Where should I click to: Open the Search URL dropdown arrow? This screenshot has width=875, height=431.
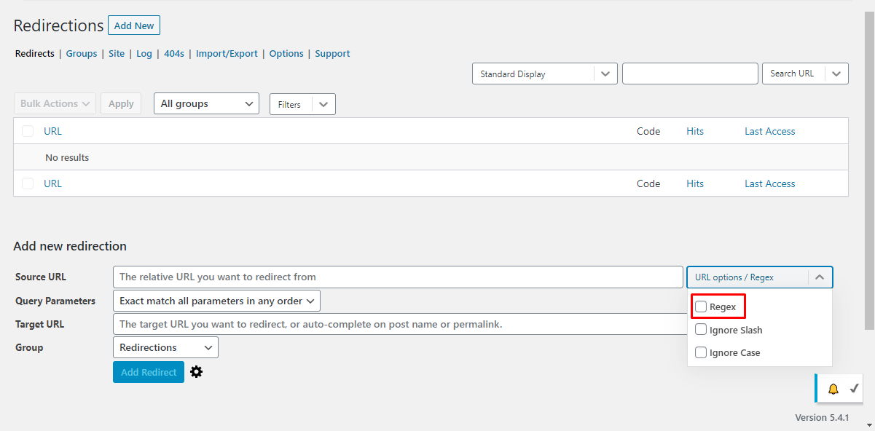pyautogui.click(x=836, y=74)
